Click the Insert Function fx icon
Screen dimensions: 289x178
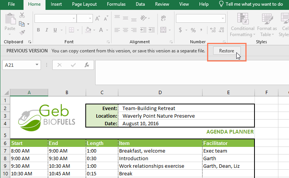[x=86, y=65]
